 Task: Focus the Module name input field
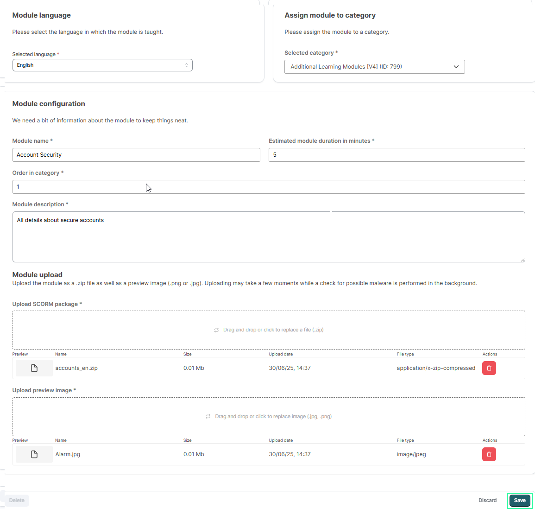136,155
